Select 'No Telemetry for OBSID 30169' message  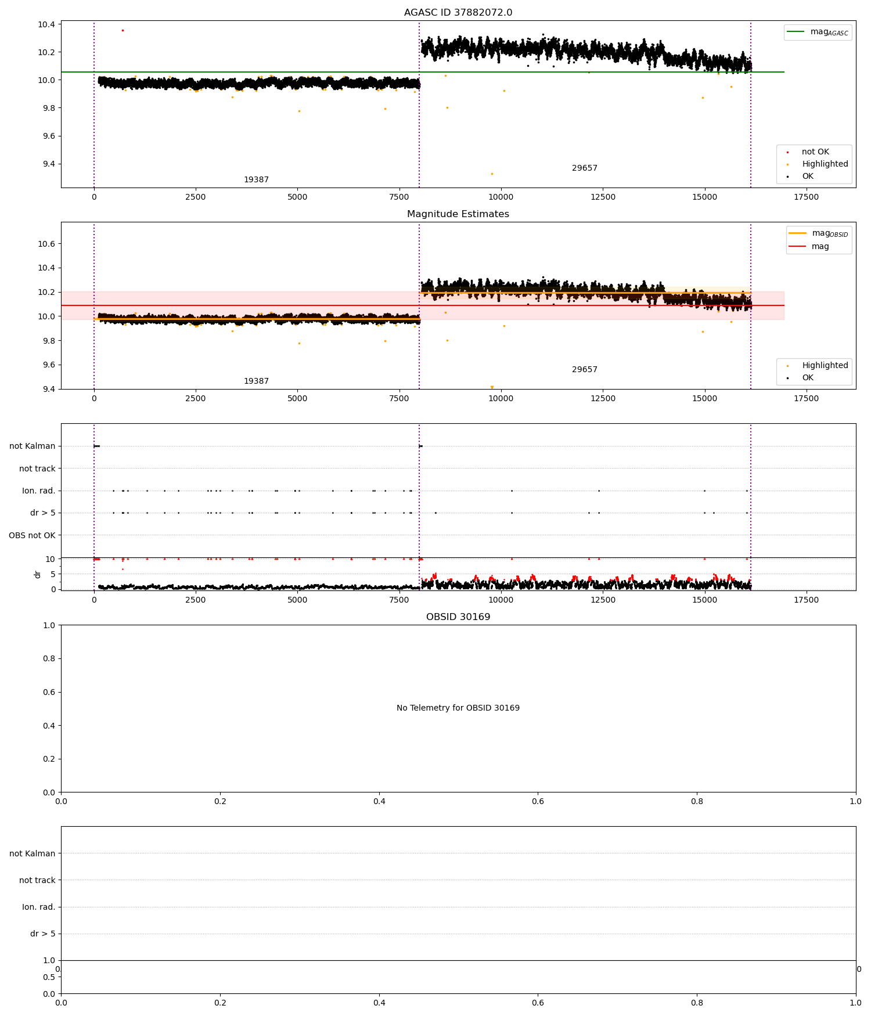[458, 708]
